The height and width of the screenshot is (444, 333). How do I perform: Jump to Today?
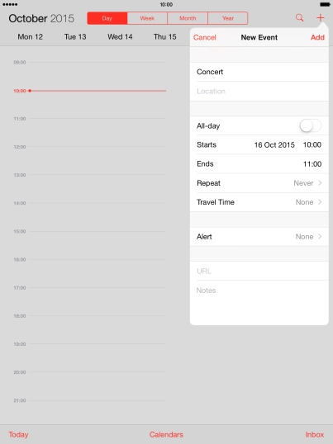(18, 435)
